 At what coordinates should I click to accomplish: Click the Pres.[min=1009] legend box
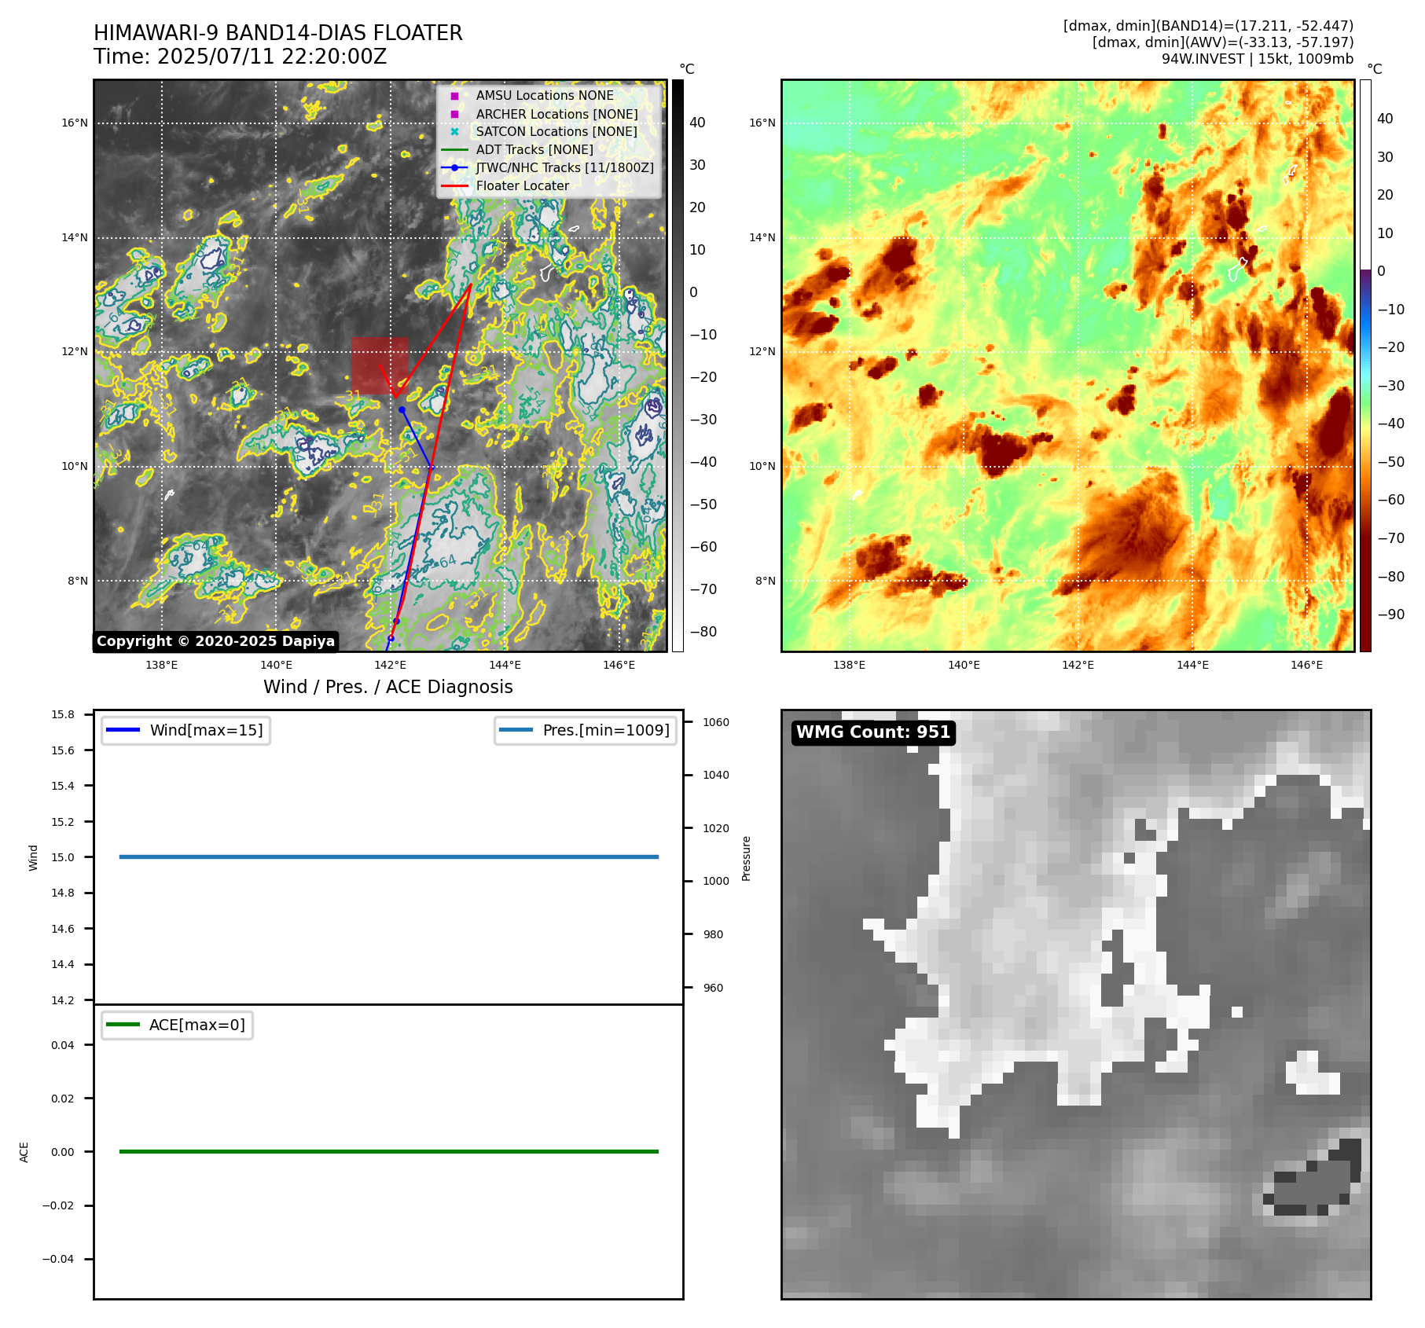pyautogui.click(x=586, y=730)
